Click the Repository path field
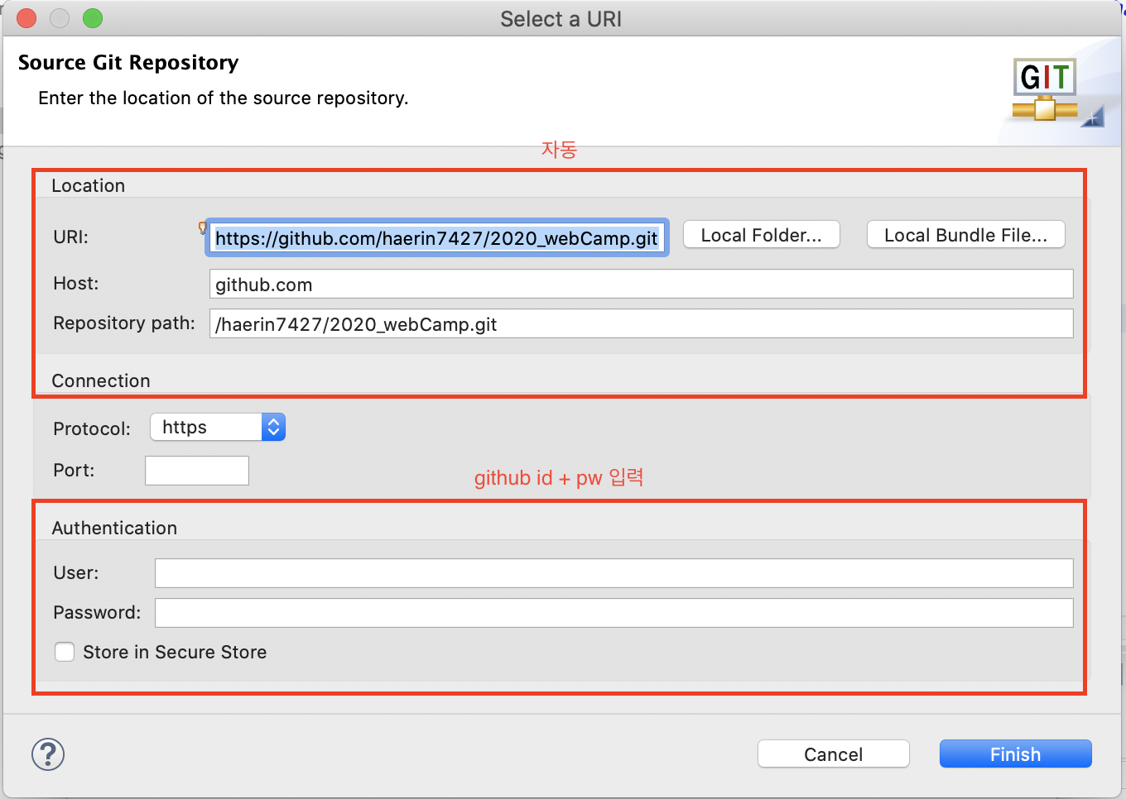The height and width of the screenshot is (799, 1126). (642, 323)
